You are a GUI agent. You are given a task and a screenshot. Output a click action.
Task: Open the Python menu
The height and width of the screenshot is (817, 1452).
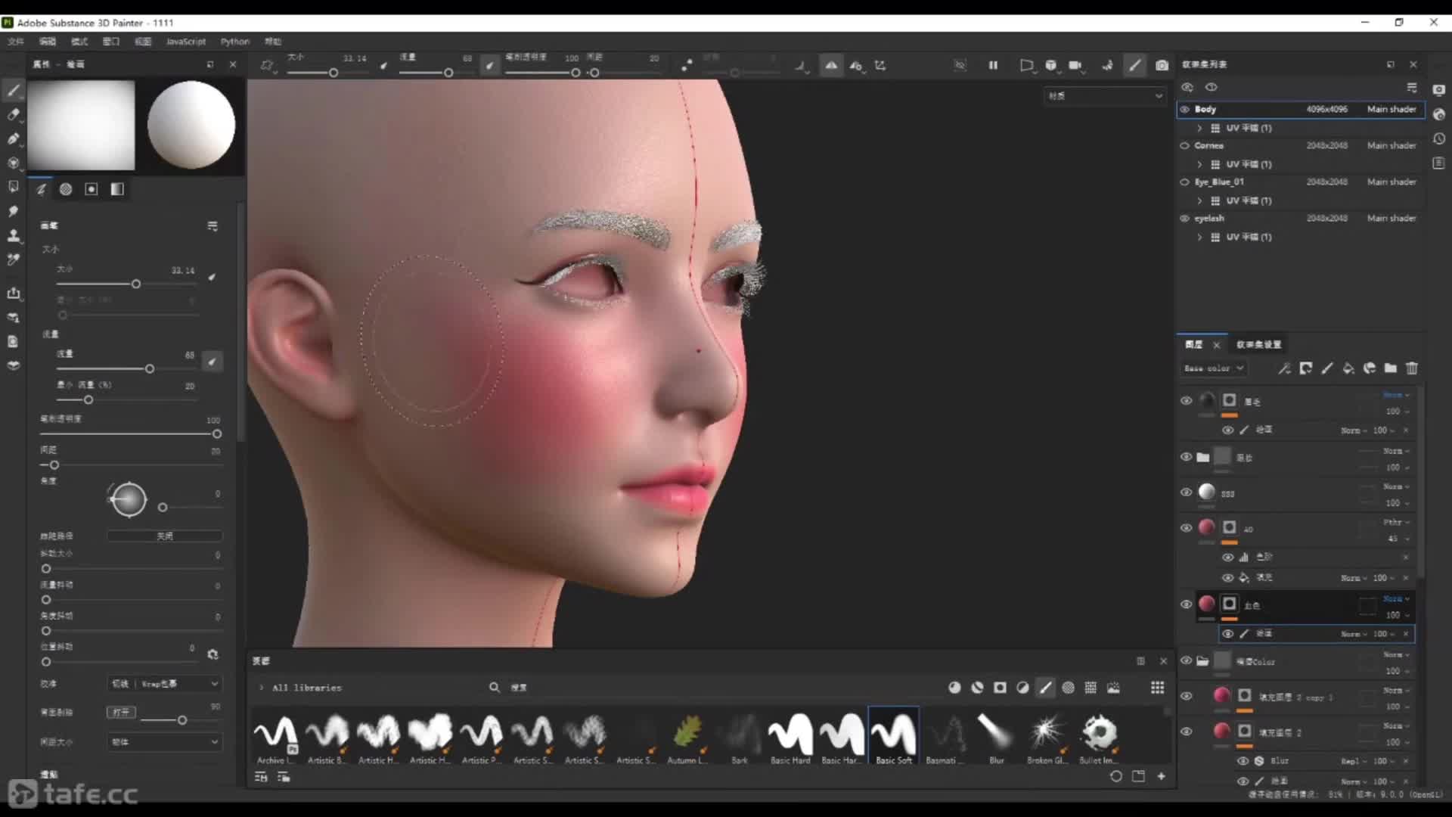pos(235,42)
